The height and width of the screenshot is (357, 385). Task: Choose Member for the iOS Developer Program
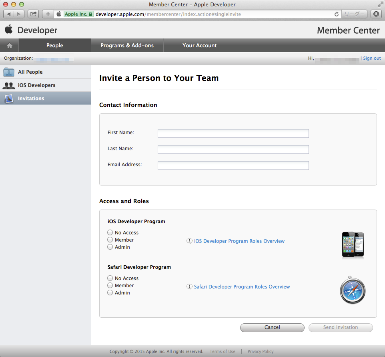click(110, 240)
